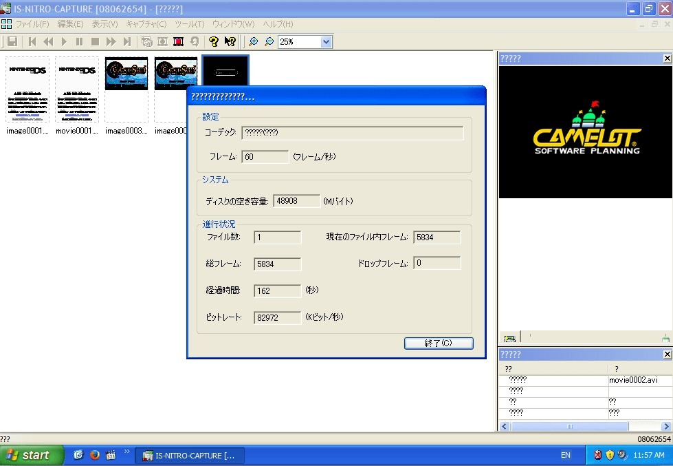Click the document window grid icon in menu bar
Screen dimensions: 673x466
click(x=6, y=24)
